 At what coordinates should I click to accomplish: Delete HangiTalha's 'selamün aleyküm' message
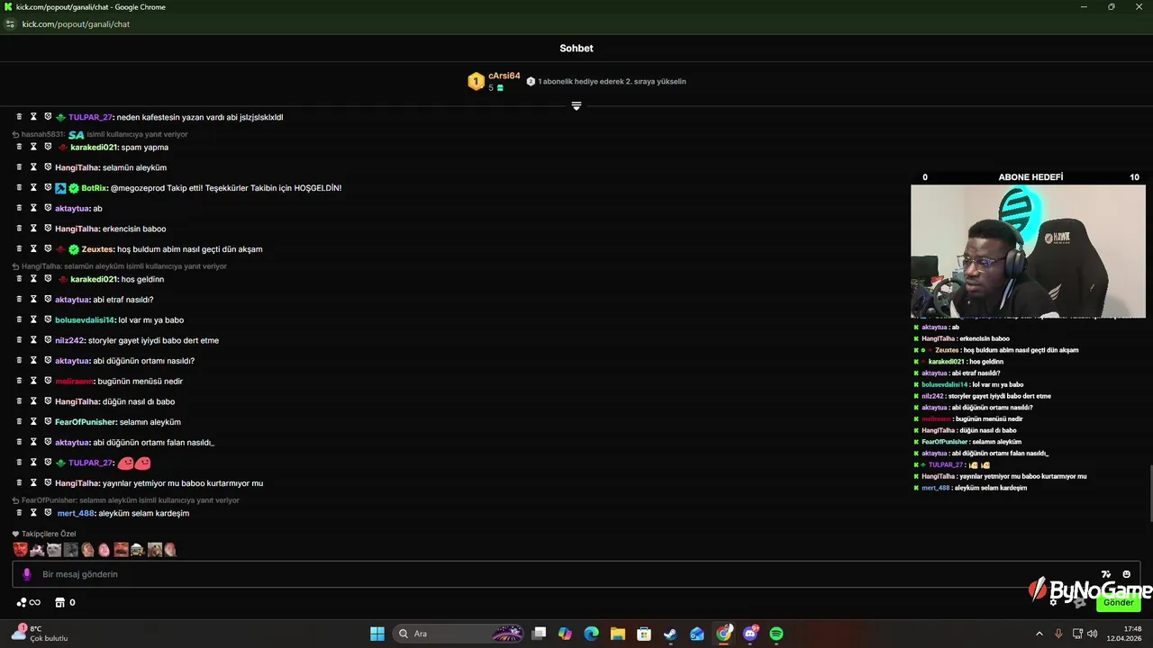[19, 167]
